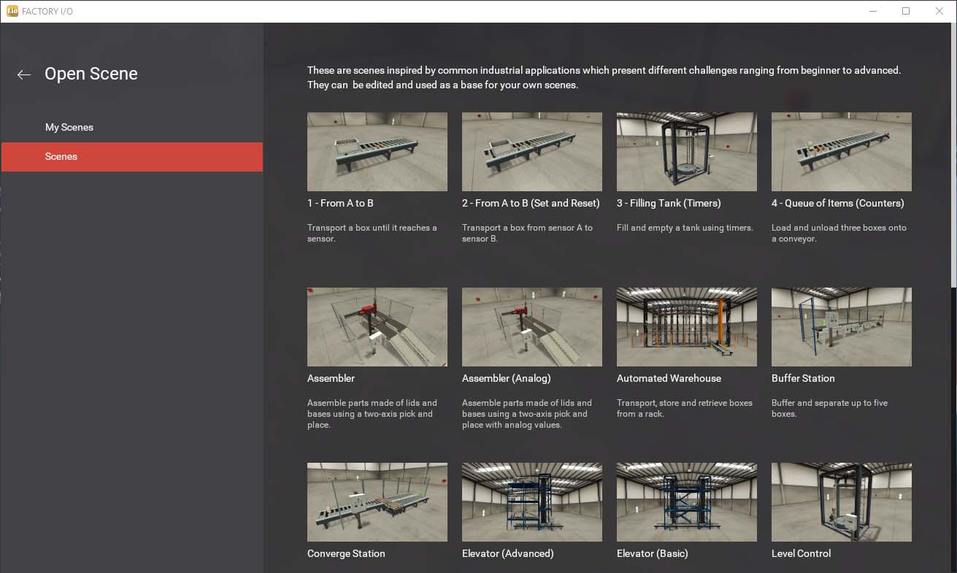This screenshot has width=957, height=573.
Task: Click 'Transport a box until it reaches a sensor' description
Action: click(372, 233)
